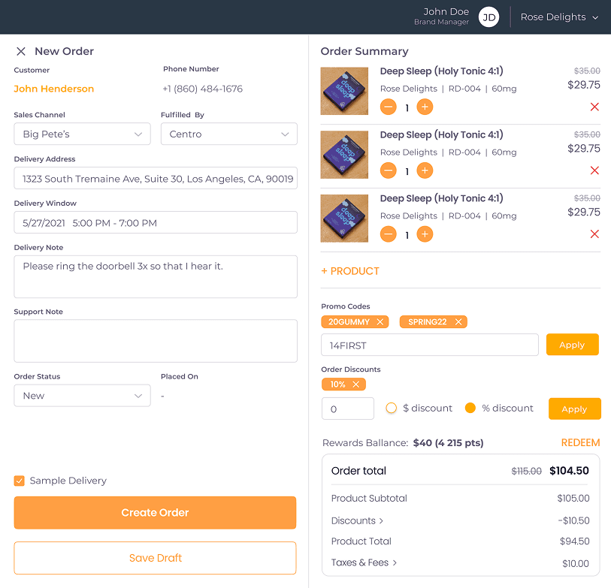The width and height of the screenshot is (611, 588).
Task: Click the REDEEM link for rewards balance
Action: [x=580, y=443]
